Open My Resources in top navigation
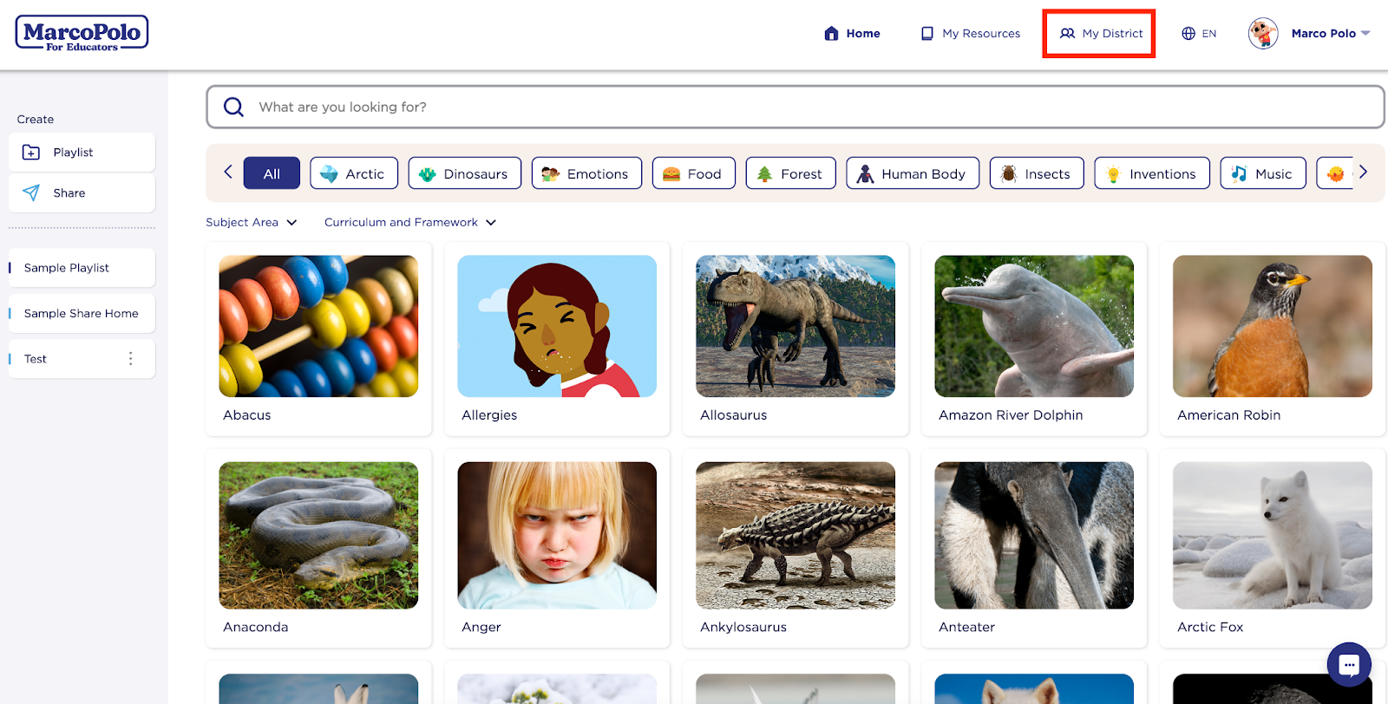This screenshot has width=1388, height=704. tap(971, 33)
